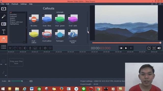
Task: Select the Shapes with text category
Action: pyautogui.click(x=16, y=22)
